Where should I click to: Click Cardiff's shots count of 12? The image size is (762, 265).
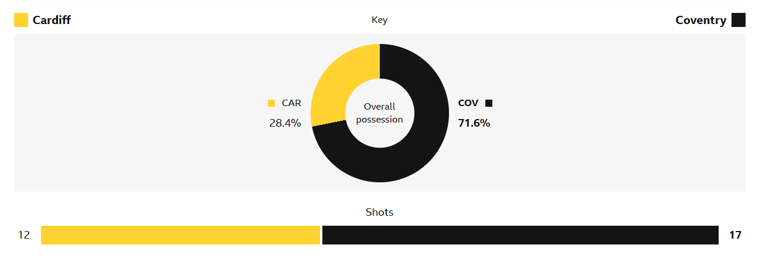click(x=24, y=235)
